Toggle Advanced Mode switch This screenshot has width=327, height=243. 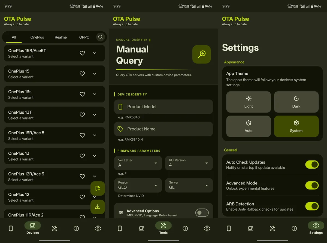[312, 186]
